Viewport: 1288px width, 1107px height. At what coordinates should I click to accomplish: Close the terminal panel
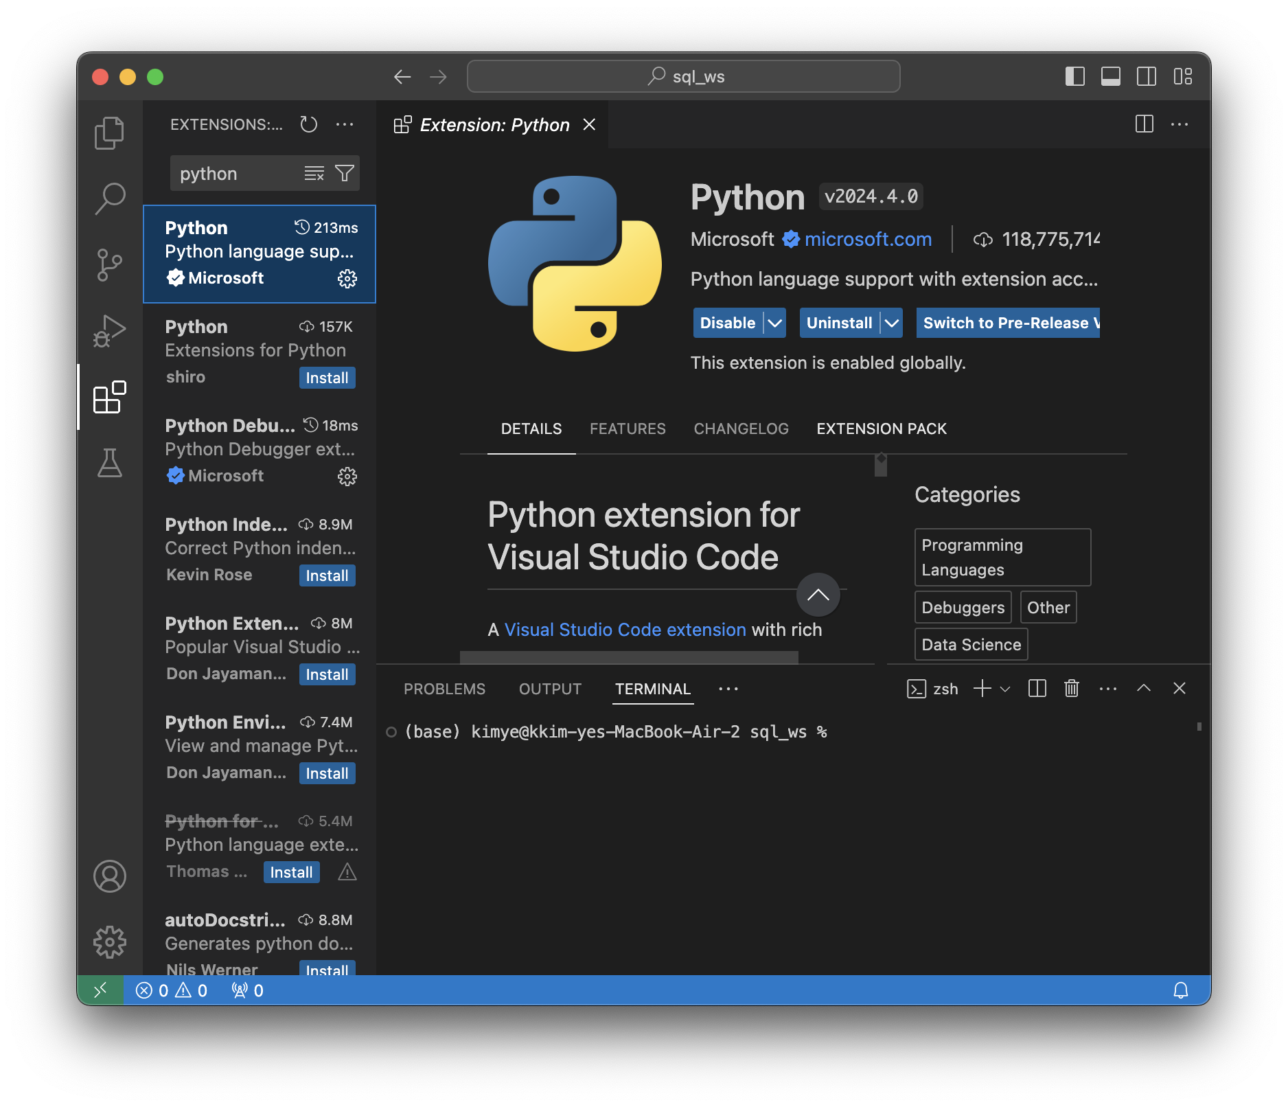point(1180,688)
